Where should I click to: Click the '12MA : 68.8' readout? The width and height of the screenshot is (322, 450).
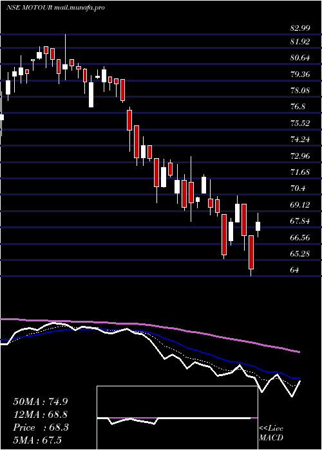coord(40,415)
